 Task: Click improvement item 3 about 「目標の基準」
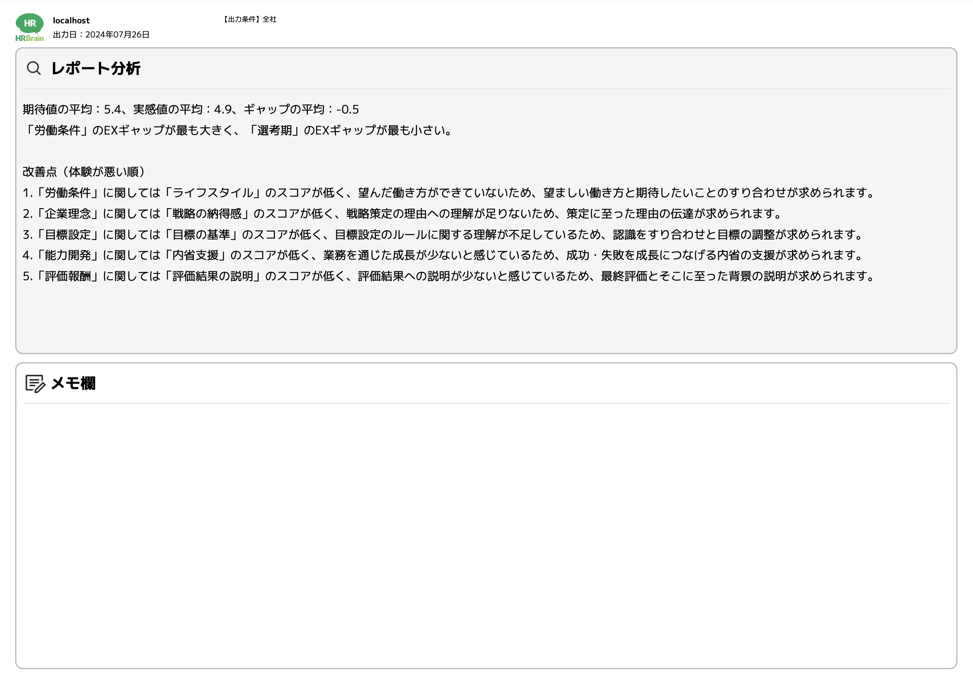(443, 234)
